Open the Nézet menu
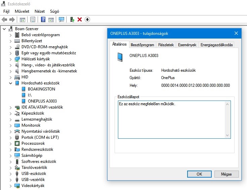The height and width of the screenshot is (190, 247). tap(40, 11)
